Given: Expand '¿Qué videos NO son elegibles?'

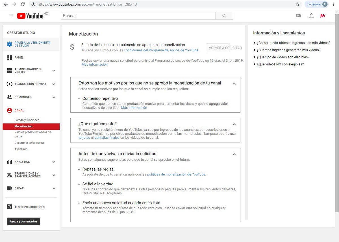Looking at the screenshot, I should pyautogui.click(x=279, y=64).
